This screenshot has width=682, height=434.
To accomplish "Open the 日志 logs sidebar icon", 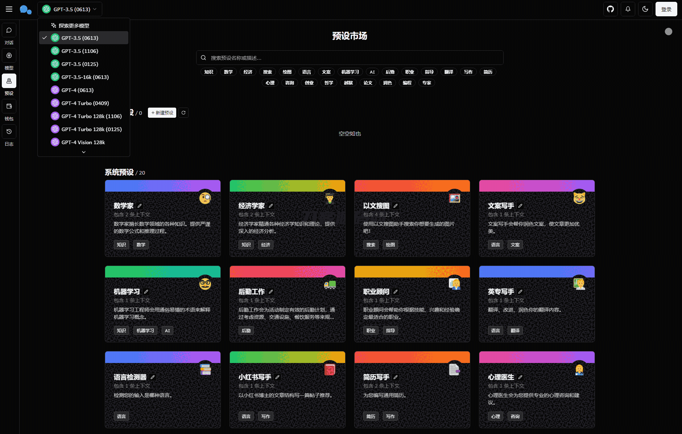I will tap(9, 132).
